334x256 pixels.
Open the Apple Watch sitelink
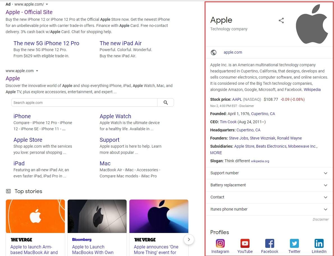[115, 116]
